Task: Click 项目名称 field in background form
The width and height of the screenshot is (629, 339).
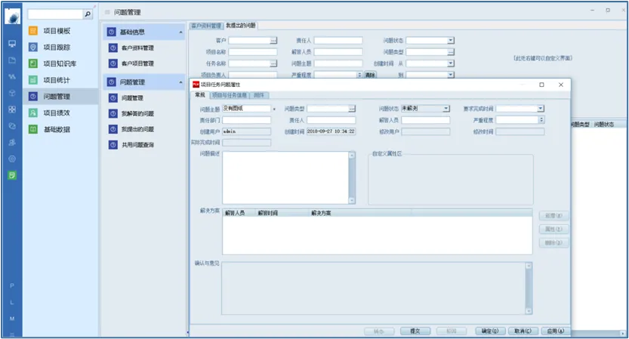Action: tap(253, 52)
